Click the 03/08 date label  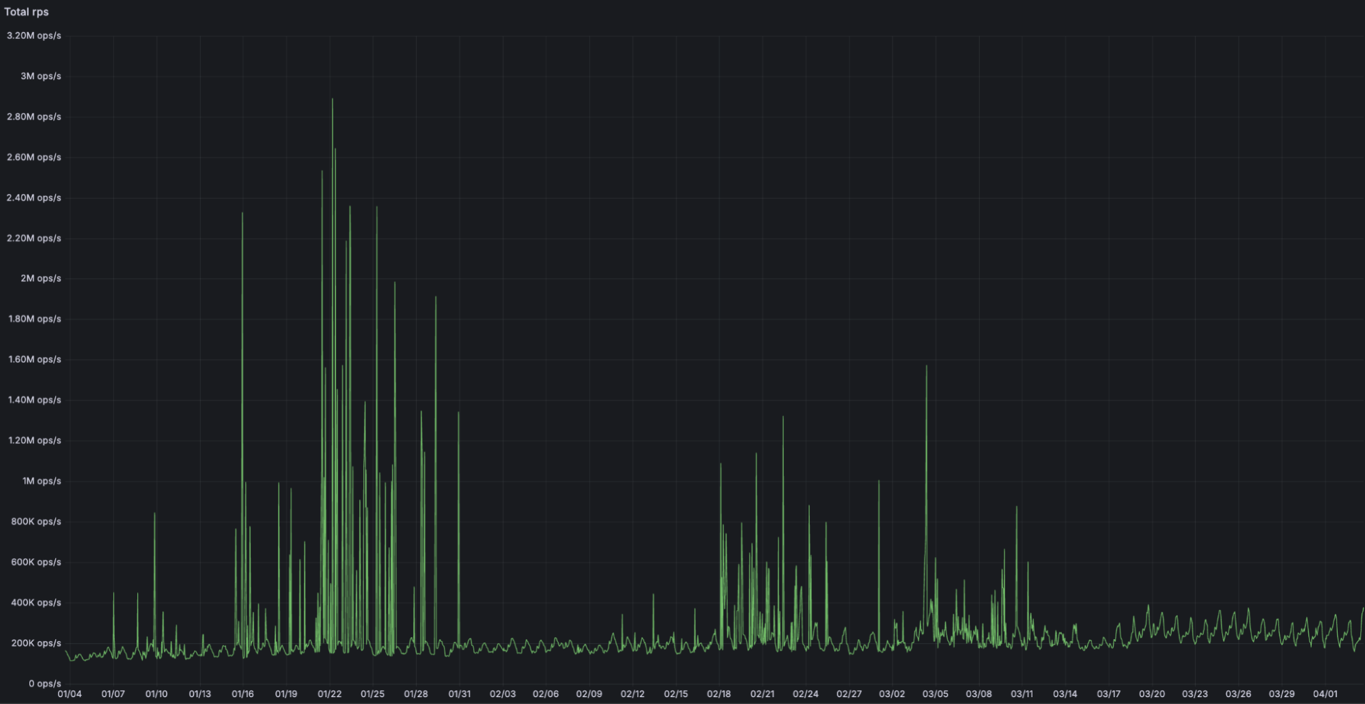pyautogui.click(x=979, y=694)
